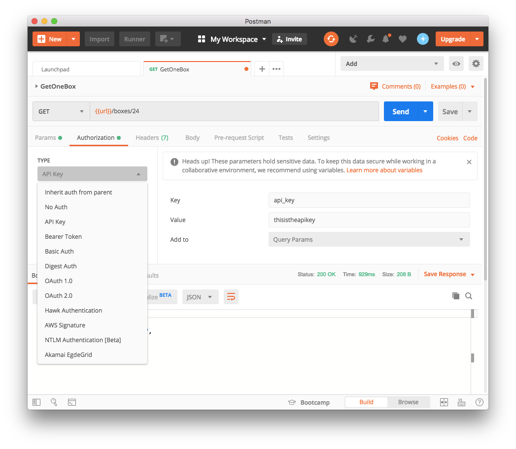Choose Basic Auth from list

(92, 251)
